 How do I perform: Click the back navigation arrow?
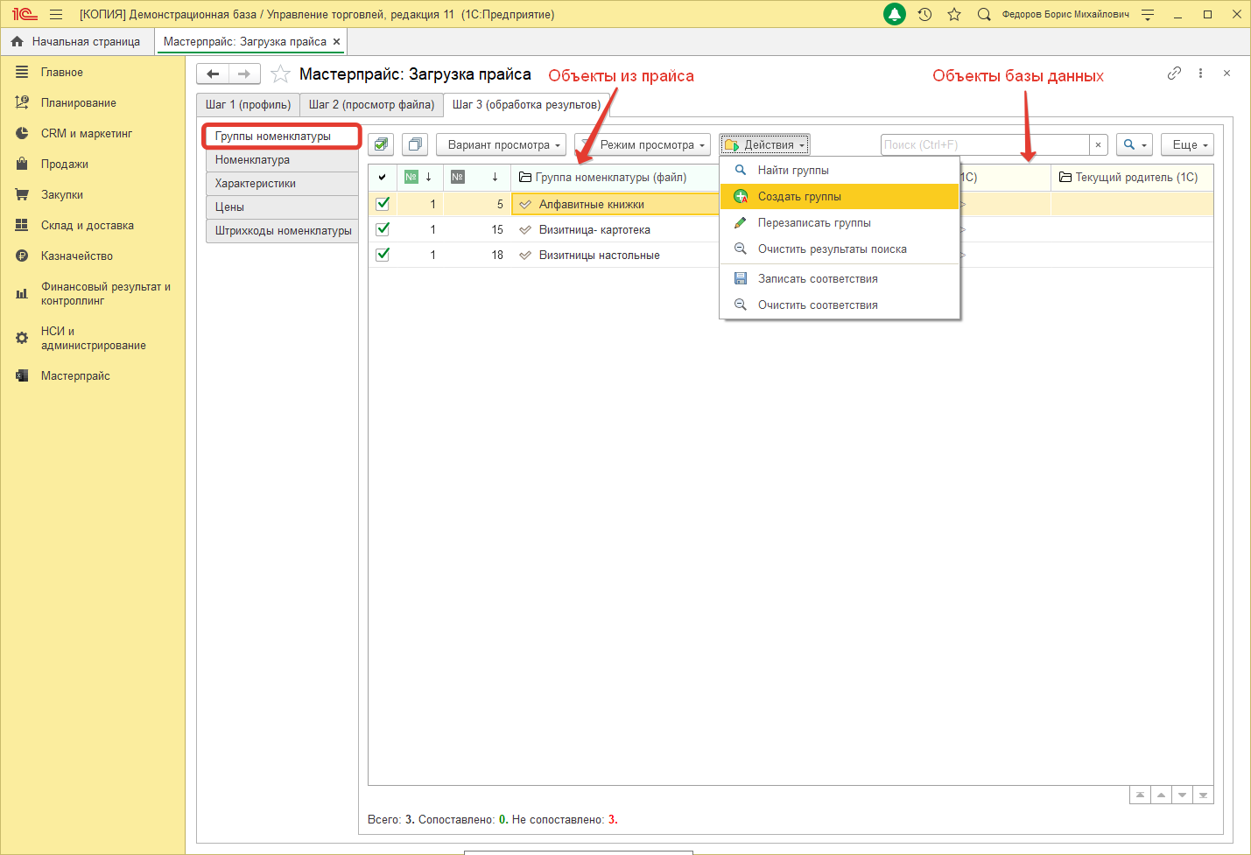pyautogui.click(x=213, y=74)
